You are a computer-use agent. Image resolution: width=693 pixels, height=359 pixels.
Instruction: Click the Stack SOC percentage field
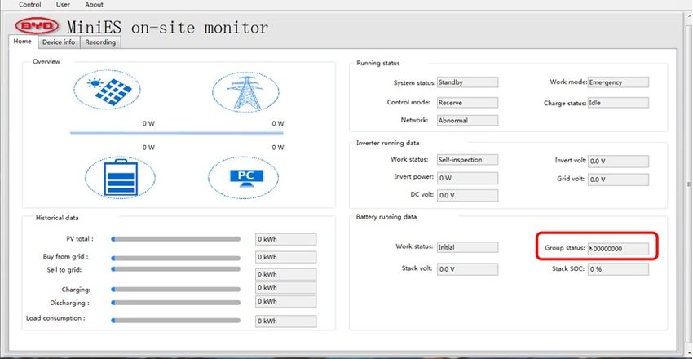point(618,269)
